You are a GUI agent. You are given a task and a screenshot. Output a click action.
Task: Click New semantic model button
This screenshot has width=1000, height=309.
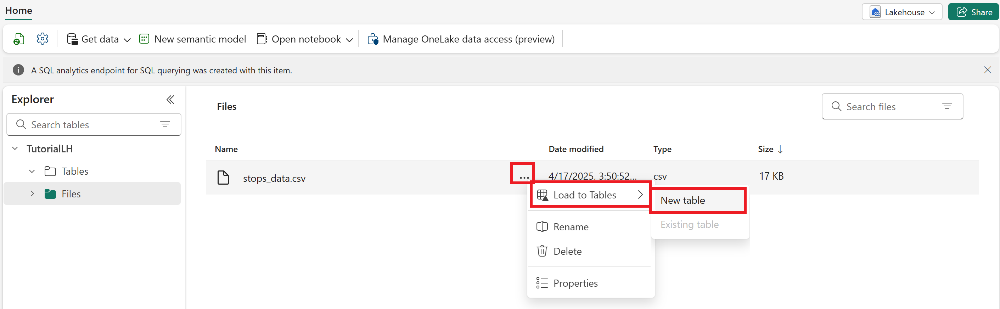click(x=192, y=39)
